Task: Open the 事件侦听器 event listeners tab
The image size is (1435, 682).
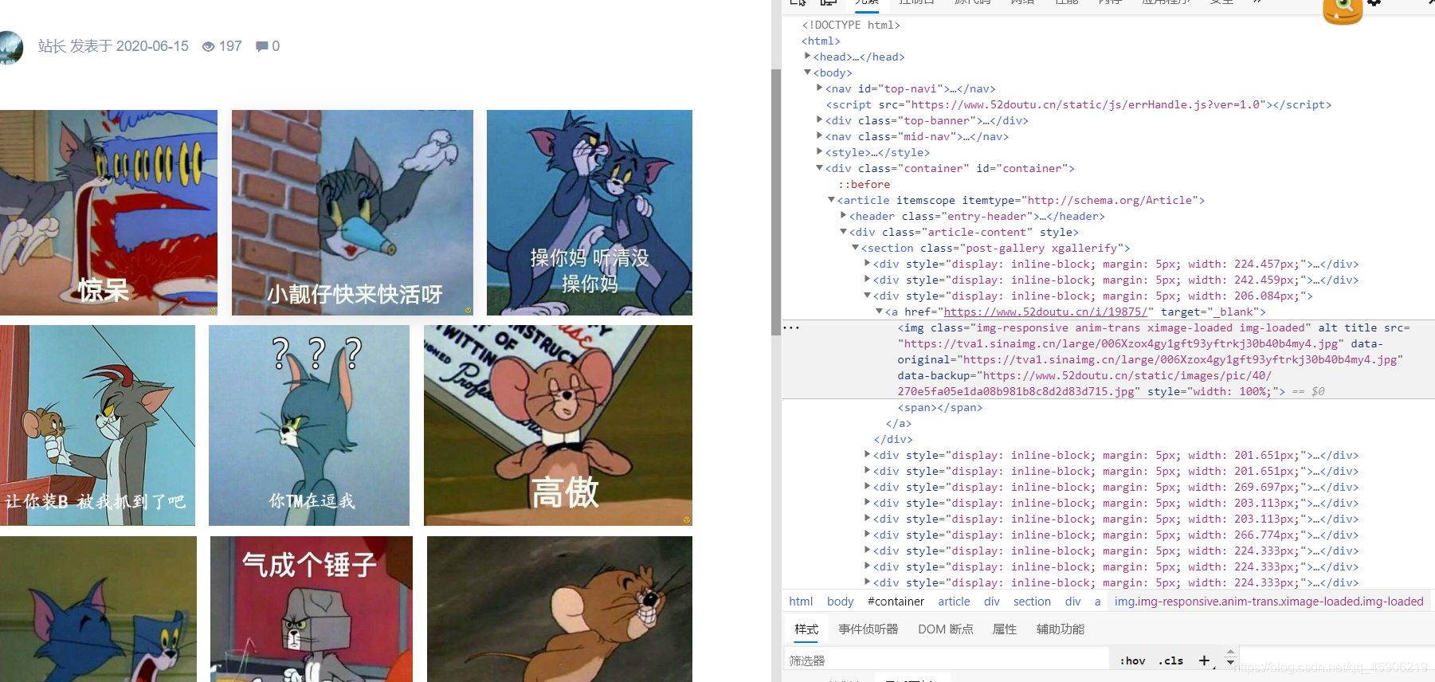Action: pos(868,629)
